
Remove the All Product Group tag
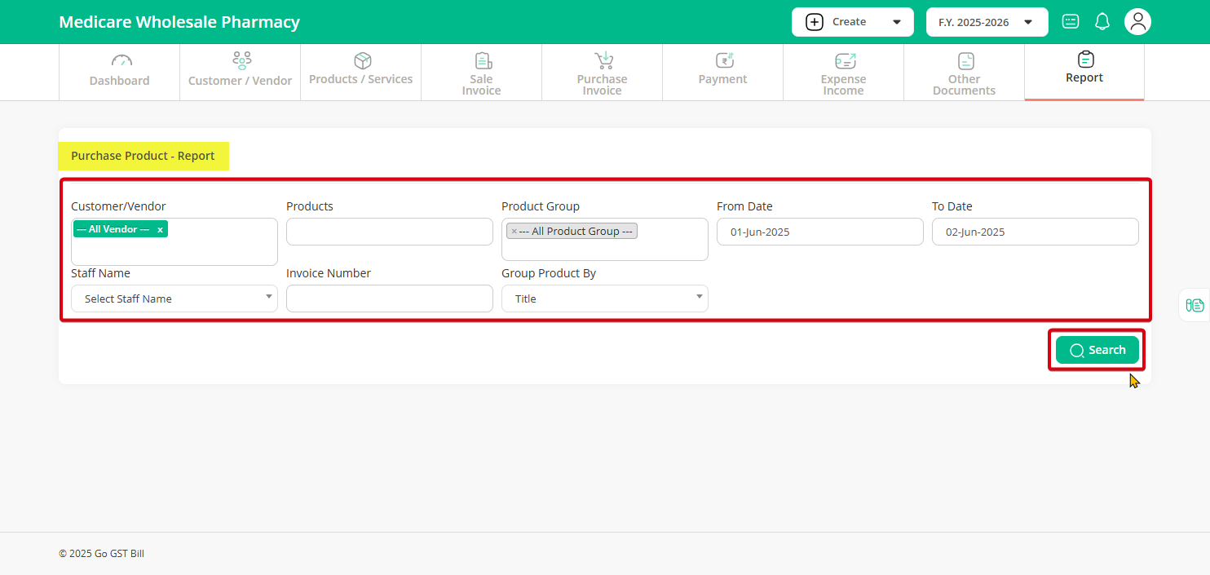[514, 232]
